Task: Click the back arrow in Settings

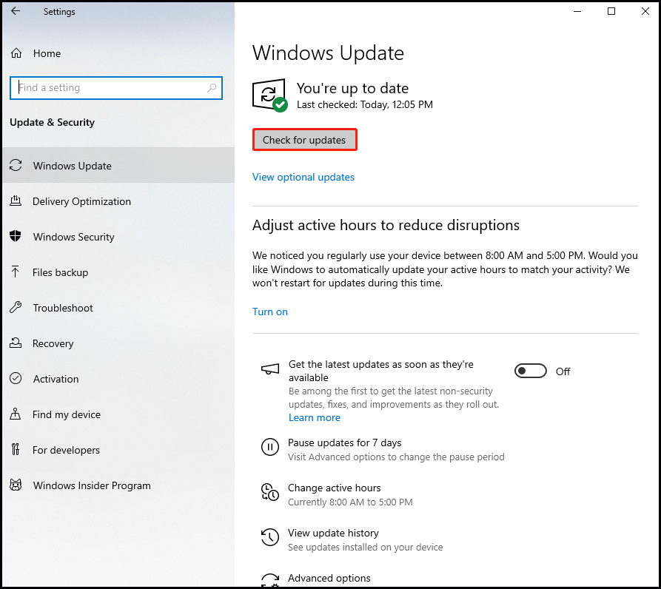Action: (16, 11)
